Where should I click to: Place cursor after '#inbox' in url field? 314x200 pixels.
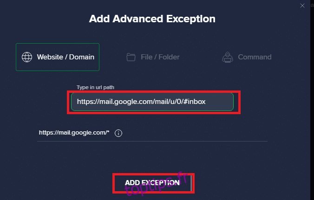click(x=206, y=102)
